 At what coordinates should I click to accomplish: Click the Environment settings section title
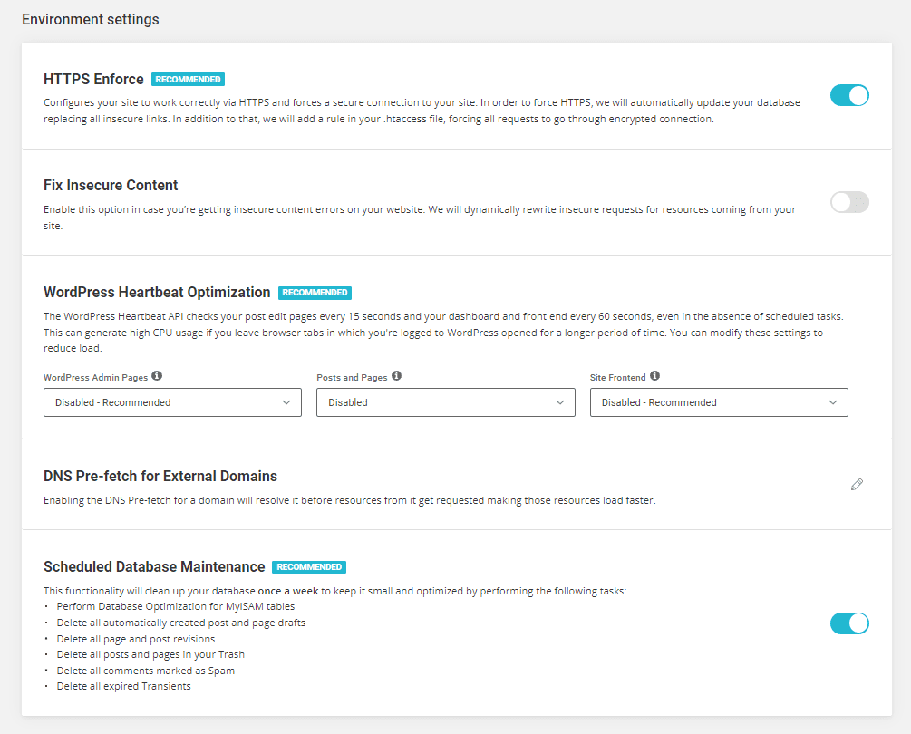tap(90, 19)
